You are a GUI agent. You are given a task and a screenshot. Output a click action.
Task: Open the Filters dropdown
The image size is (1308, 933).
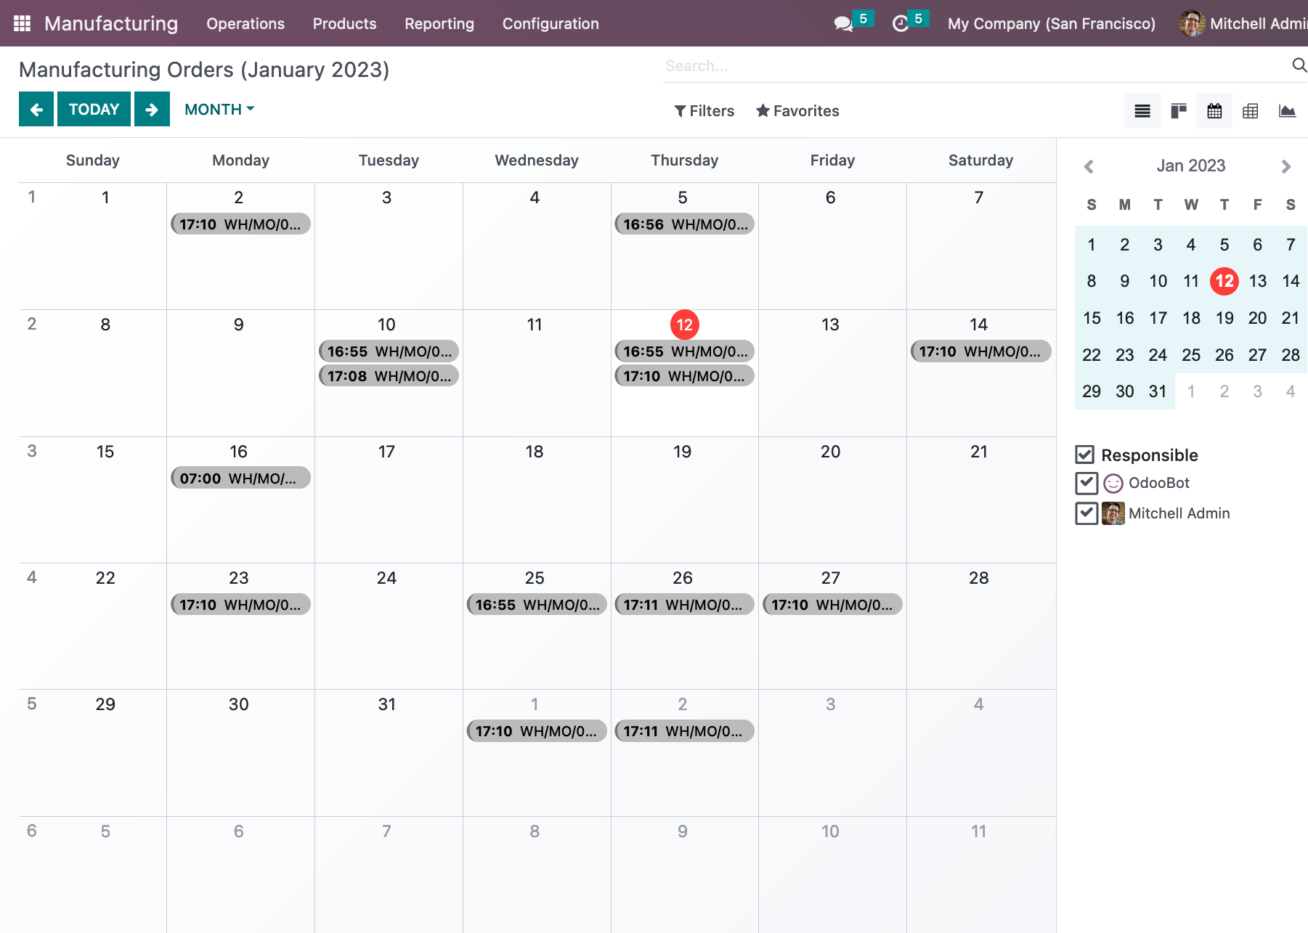coord(704,111)
